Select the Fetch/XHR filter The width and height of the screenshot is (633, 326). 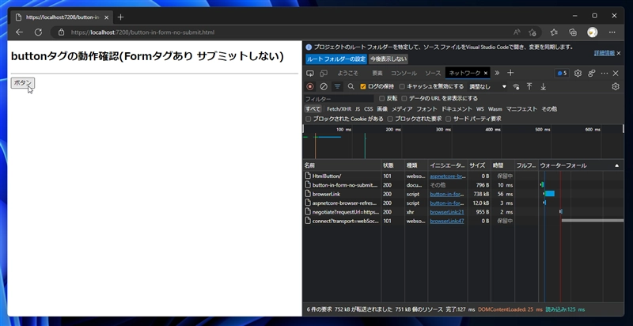point(339,109)
